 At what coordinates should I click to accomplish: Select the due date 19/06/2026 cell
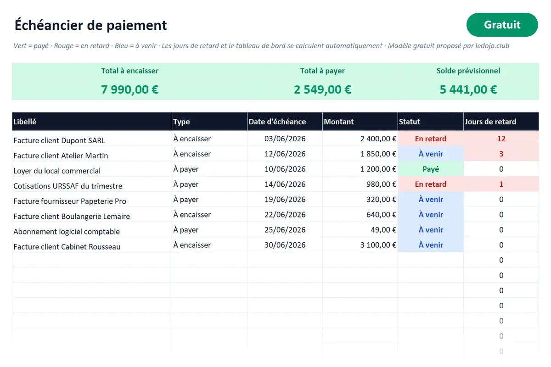click(x=285, y=199)
